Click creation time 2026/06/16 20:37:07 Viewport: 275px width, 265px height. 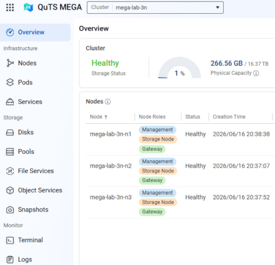[x=241, y=166]
